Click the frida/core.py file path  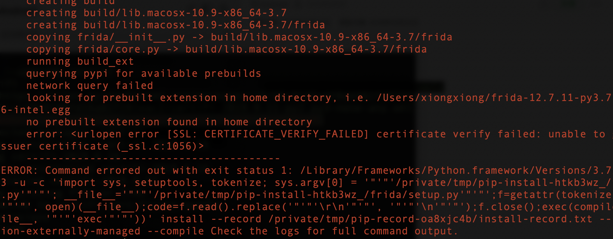click(x=118, y=49)
